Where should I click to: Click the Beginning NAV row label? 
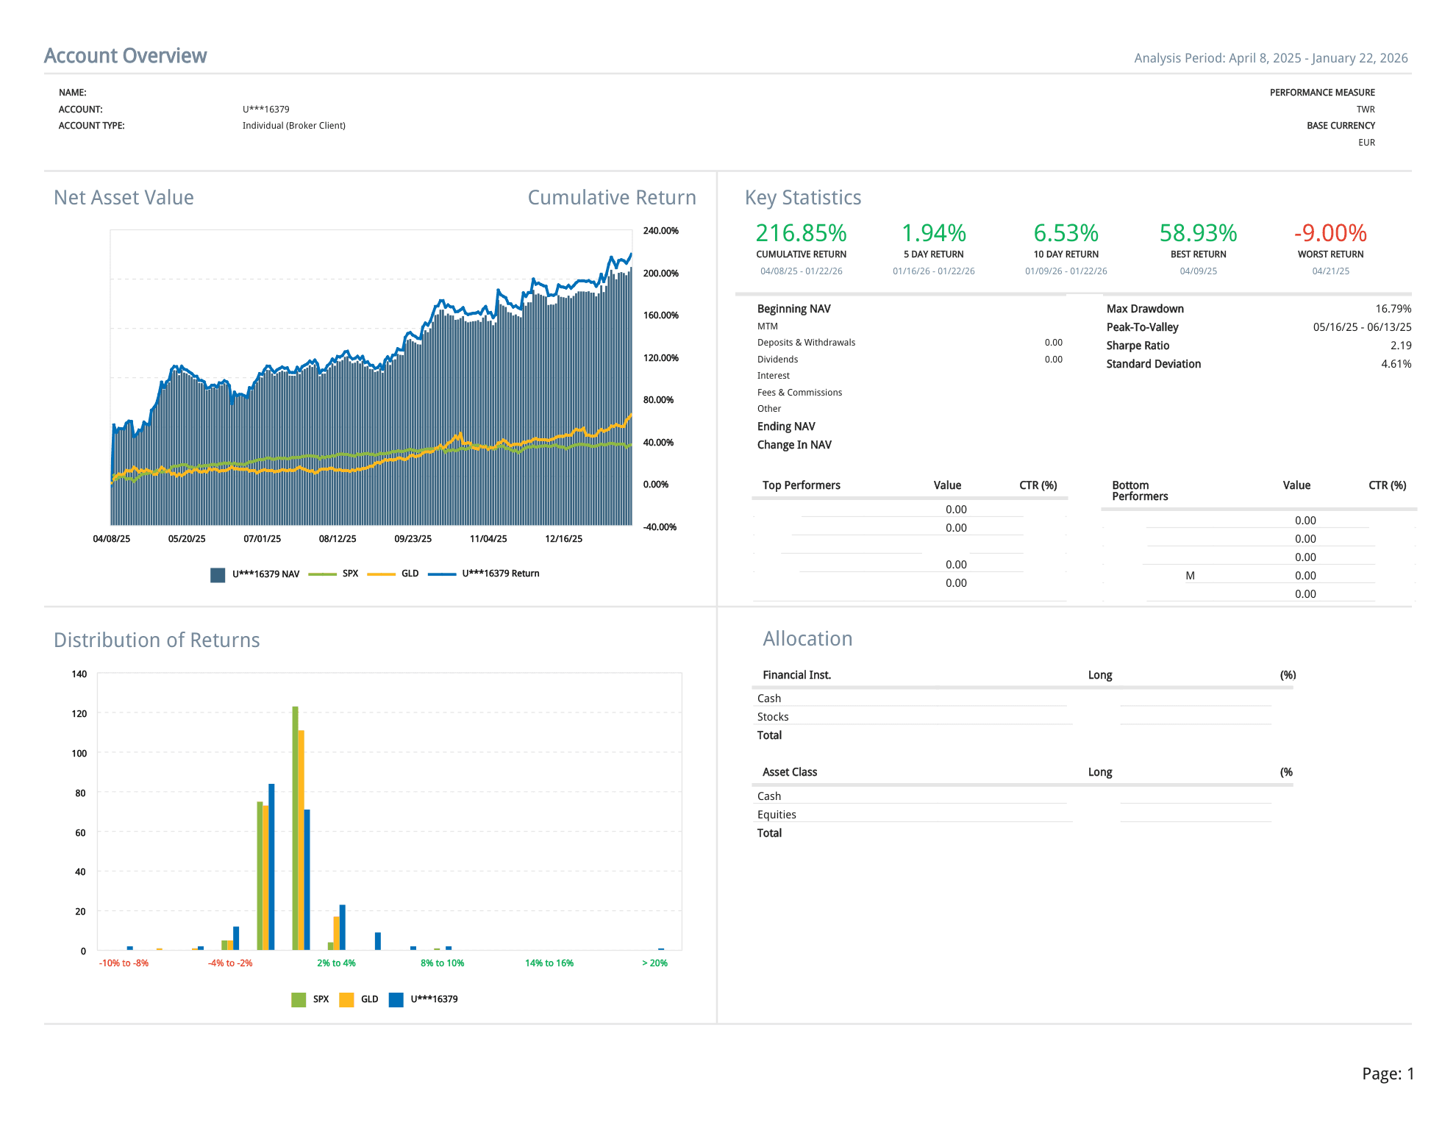[794, 309]
